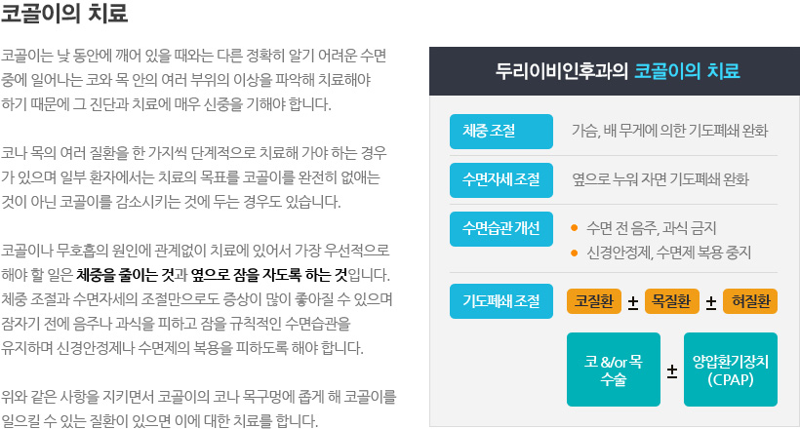This screenshot has width=800, height=429.
Task: Select the 목질환 orange tag
Action: 671,301
